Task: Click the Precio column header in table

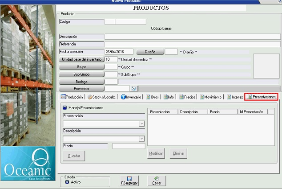Action: tap(219, 112)
